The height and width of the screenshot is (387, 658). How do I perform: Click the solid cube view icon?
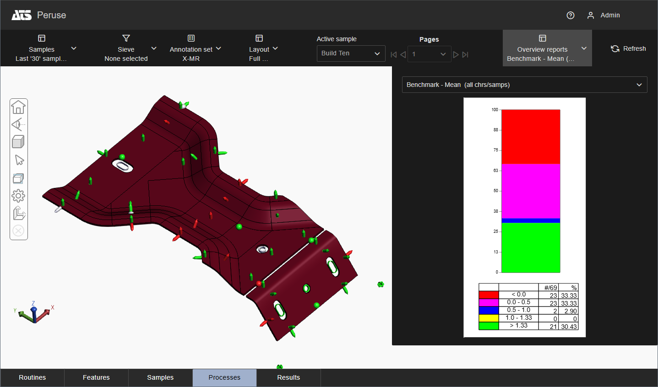(x=18, y=142)
